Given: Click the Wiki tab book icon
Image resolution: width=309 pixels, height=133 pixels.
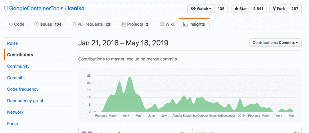Looking at the screenshot, I should coord(162,24).
